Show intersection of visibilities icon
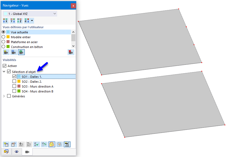Viewport: 227px width, 157px height. click(59, 144)
